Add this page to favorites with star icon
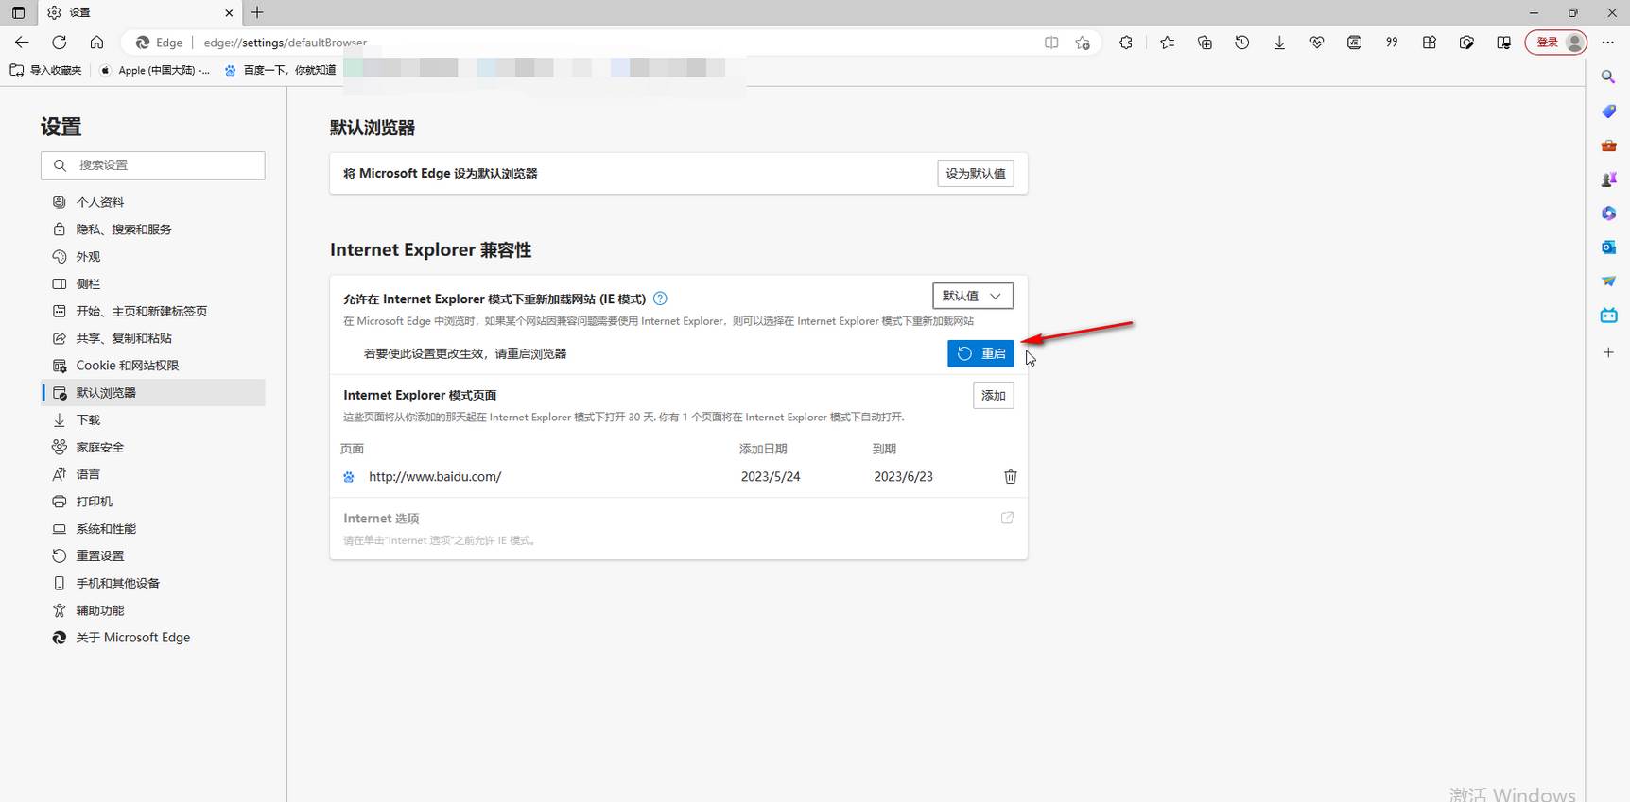The height and width of the screenshot is (802, 1630). (1083, 43)
